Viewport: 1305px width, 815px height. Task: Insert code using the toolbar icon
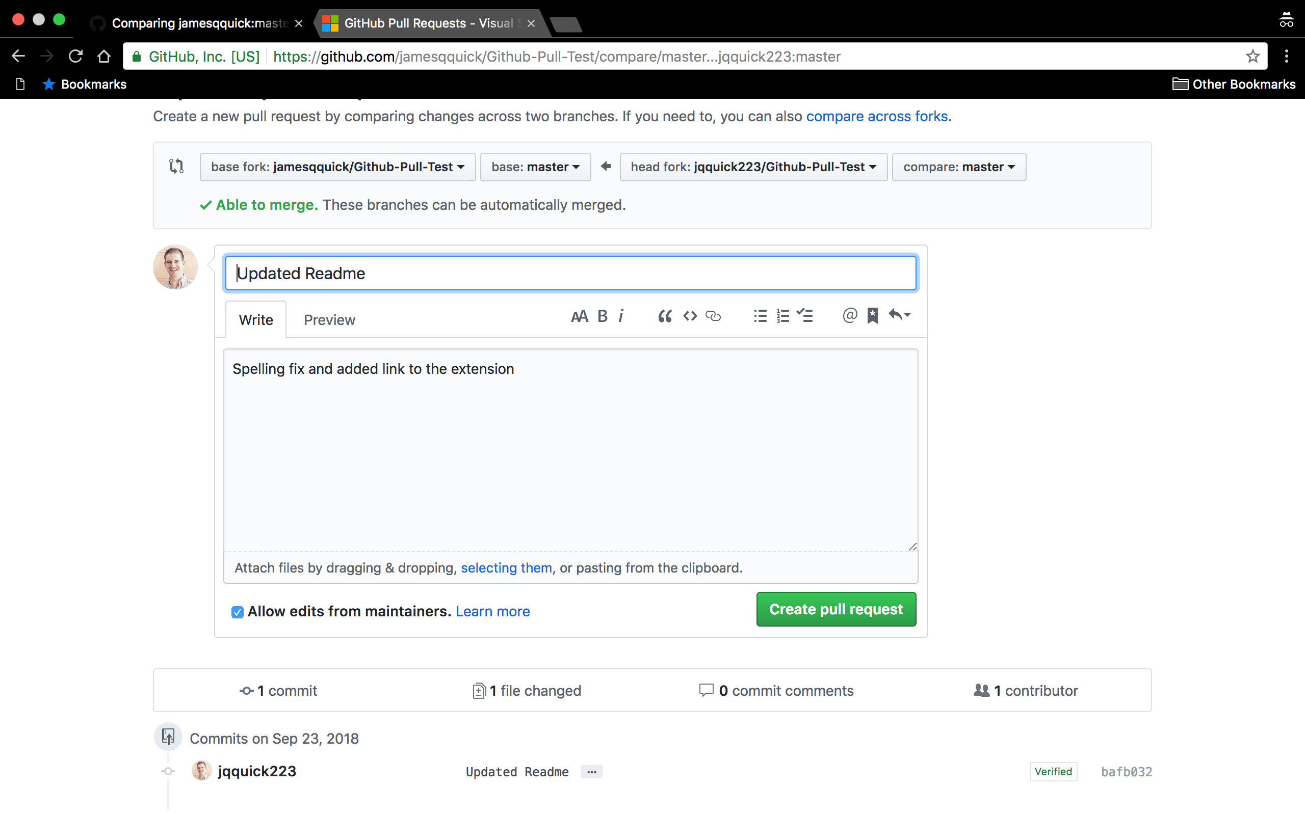[x=690, y=316]
